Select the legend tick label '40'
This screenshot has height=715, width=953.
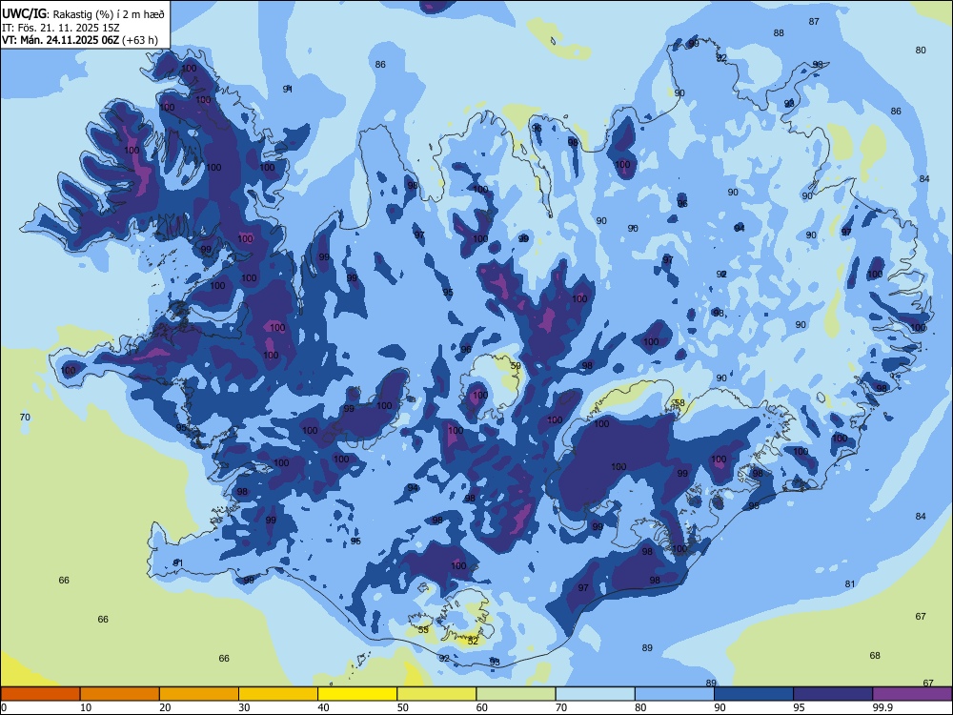pyautogui.click(x=323, y=707)
